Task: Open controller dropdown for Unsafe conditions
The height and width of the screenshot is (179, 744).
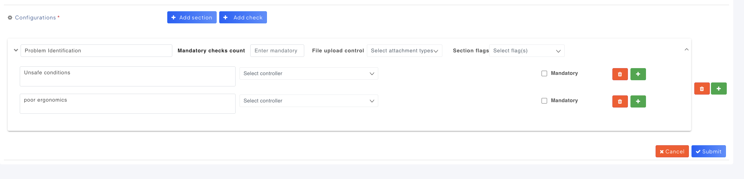Action: [308, 74]
